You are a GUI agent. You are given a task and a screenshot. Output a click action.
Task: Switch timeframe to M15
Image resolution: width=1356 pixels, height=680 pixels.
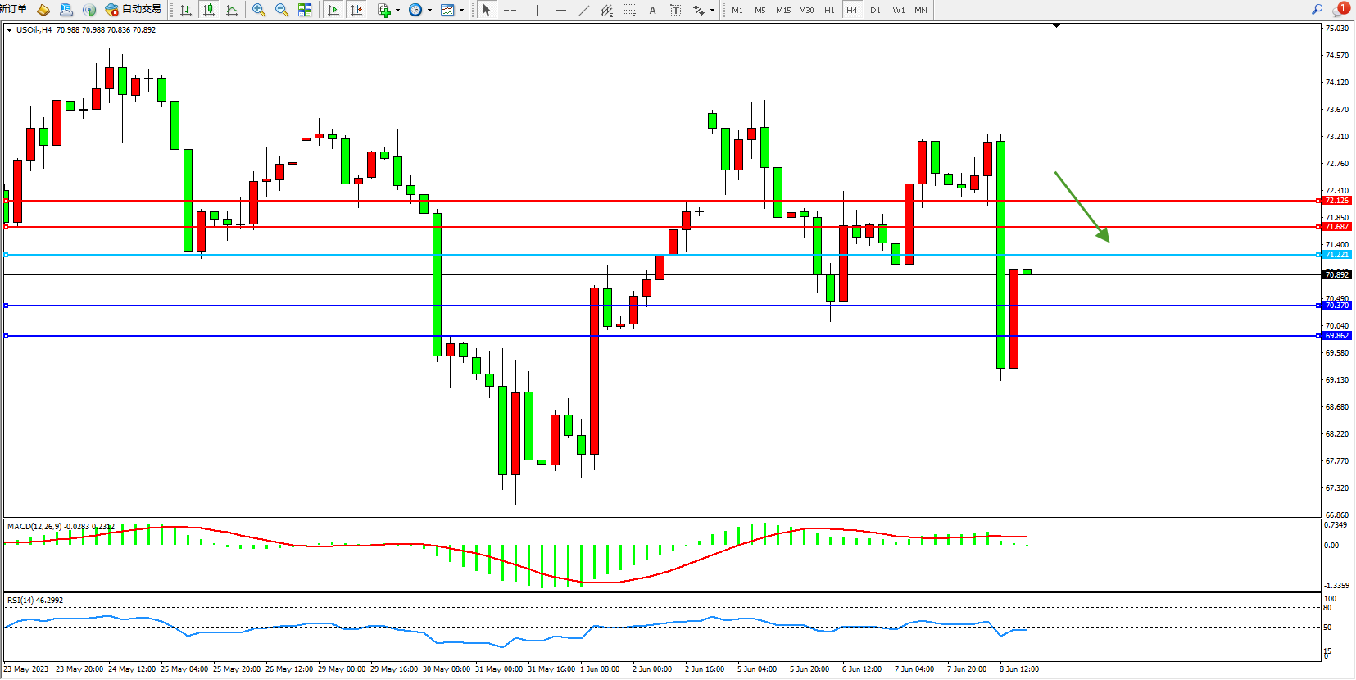[x=783, y=10]
